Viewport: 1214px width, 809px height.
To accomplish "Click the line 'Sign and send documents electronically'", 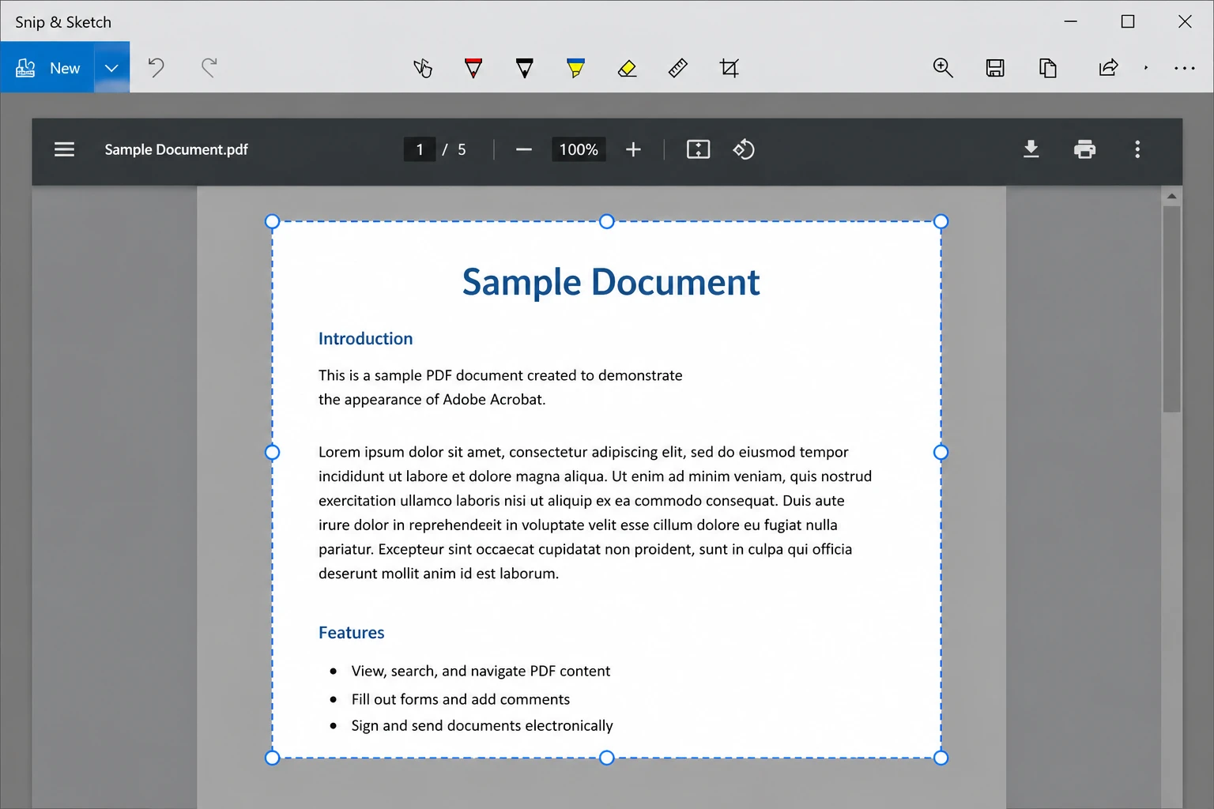I will [x=482, y=725].
